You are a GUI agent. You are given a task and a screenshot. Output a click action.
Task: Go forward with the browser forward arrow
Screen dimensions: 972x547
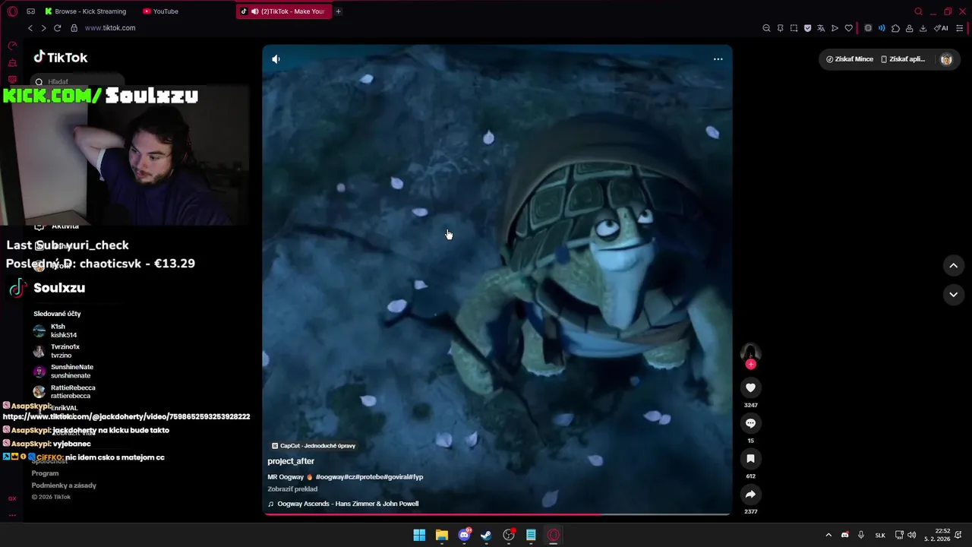point(43,28)
